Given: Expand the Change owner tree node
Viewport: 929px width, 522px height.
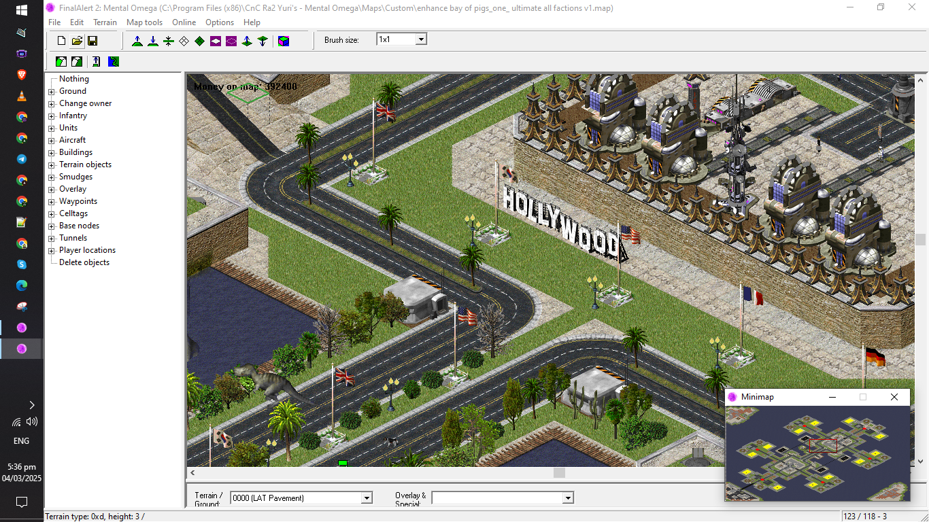Looking at the screenshot, I should point(51,103).
